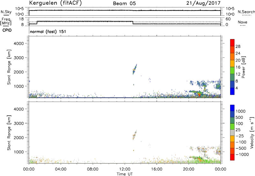This screenshot has width=255, height=176.
Task: Click the 'Nave' legend label
Action: (243, 22)
